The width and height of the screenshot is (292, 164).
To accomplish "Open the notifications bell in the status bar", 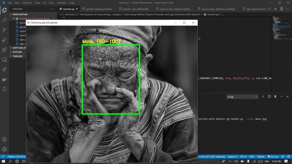I will [x=288, y=157].
